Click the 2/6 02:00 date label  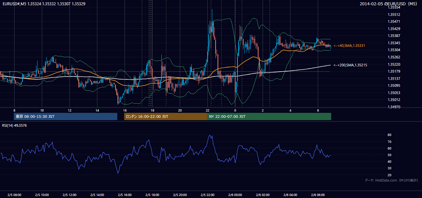(x=263, y=195)
